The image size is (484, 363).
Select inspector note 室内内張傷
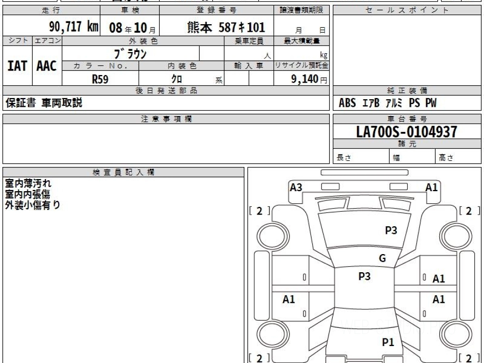(27, 194)
